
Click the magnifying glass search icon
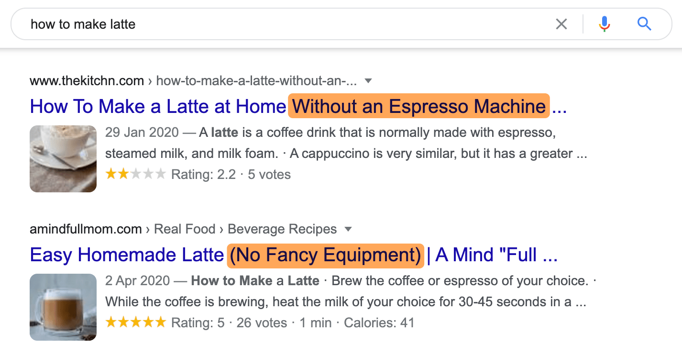tap(644, 24)
